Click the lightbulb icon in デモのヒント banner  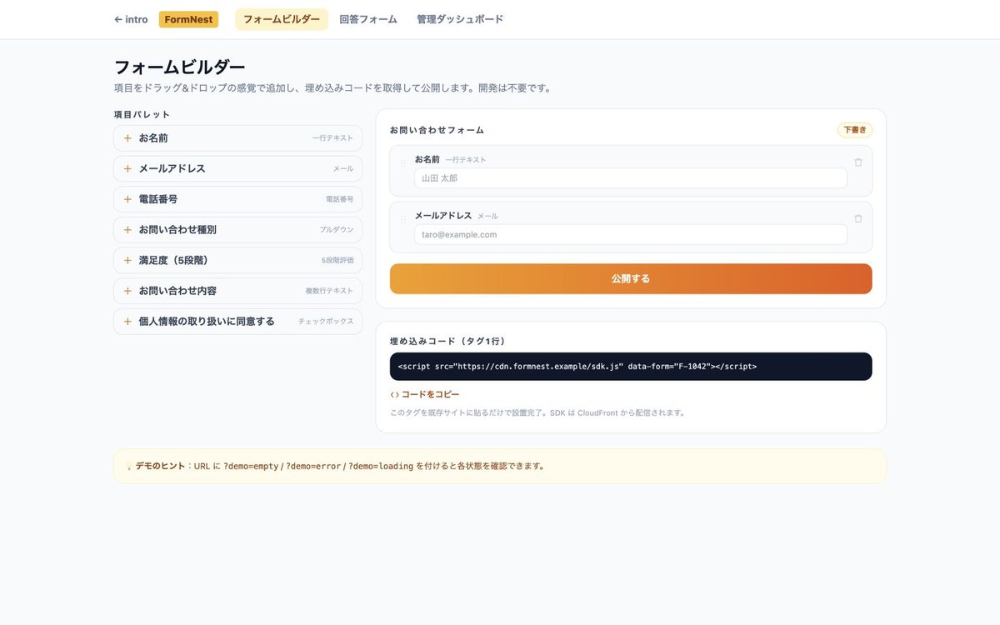[x=129, y=467]
